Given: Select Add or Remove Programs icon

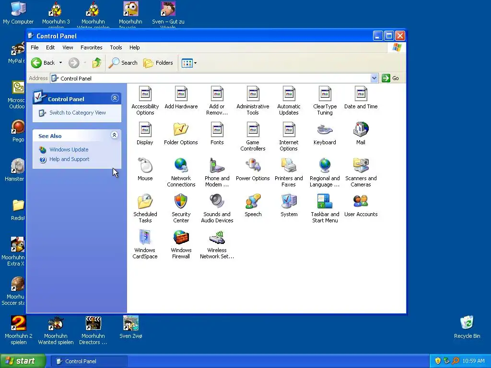Looking at the screenshot, I should pyautogui.click(x=217, y=93).
